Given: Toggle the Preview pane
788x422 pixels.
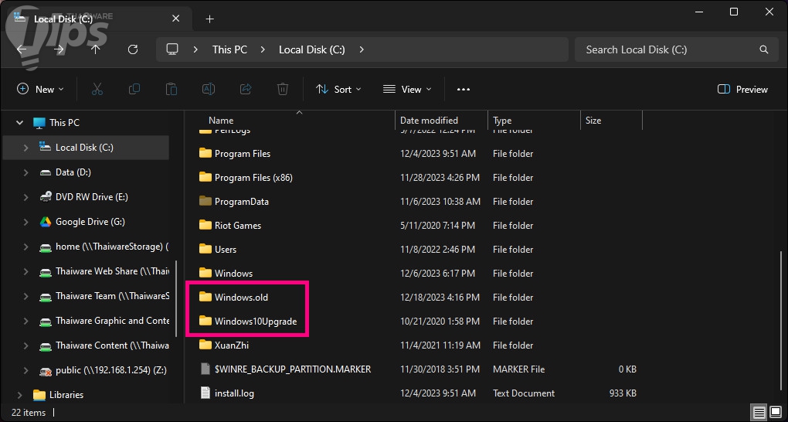Looking at the screenshot, I should [742, 89].
